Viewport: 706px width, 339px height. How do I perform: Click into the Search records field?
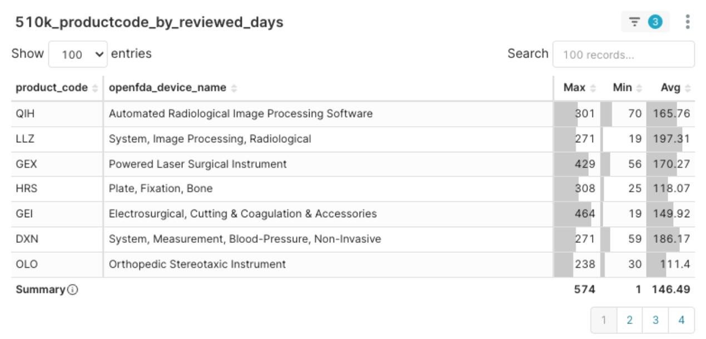click(x=624, y=54)
